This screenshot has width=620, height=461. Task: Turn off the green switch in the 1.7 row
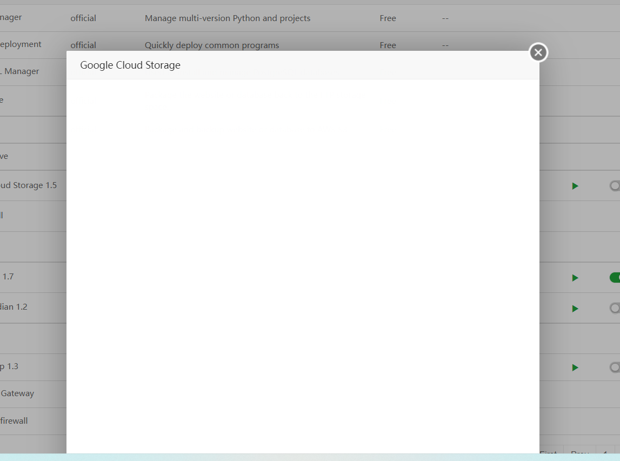[615, 278]
